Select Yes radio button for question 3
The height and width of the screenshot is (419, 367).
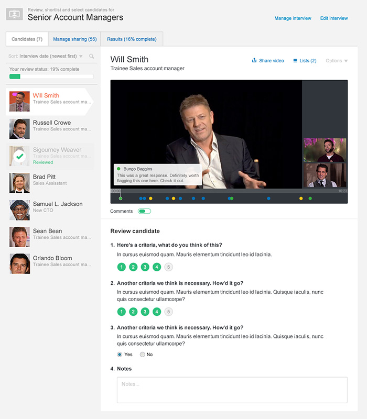point(120,355)
